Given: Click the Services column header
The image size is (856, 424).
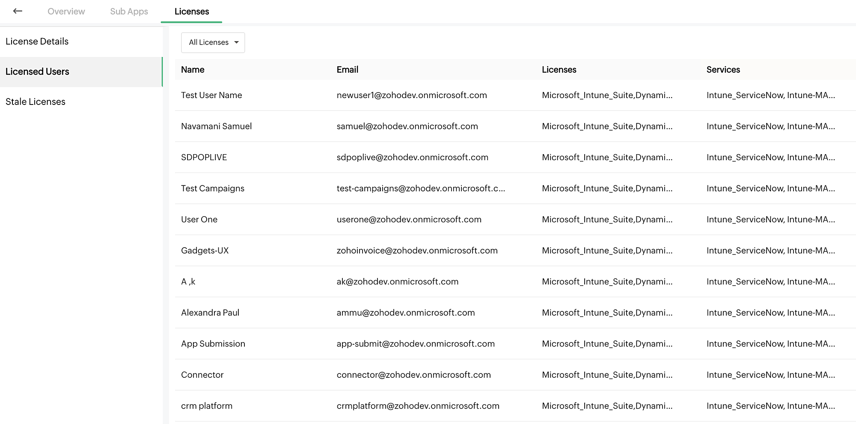Looking at the screenshot, I should pyautogui.click(x=723, y=70).
